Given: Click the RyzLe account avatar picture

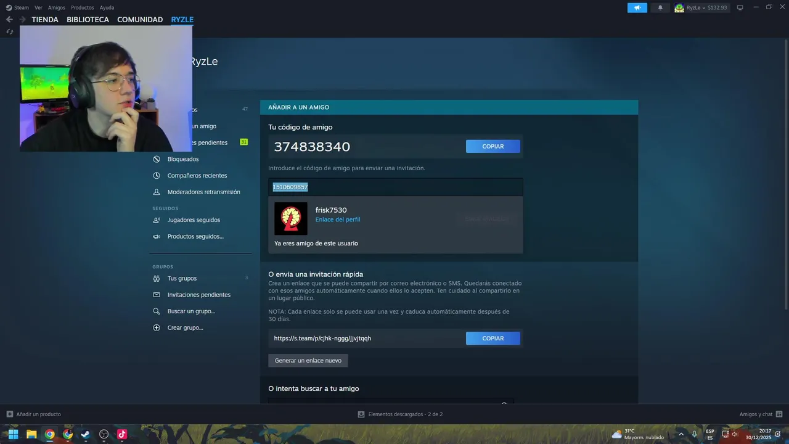Looking at the screenshot, I should pyautogui.click(x=679, y=7).
